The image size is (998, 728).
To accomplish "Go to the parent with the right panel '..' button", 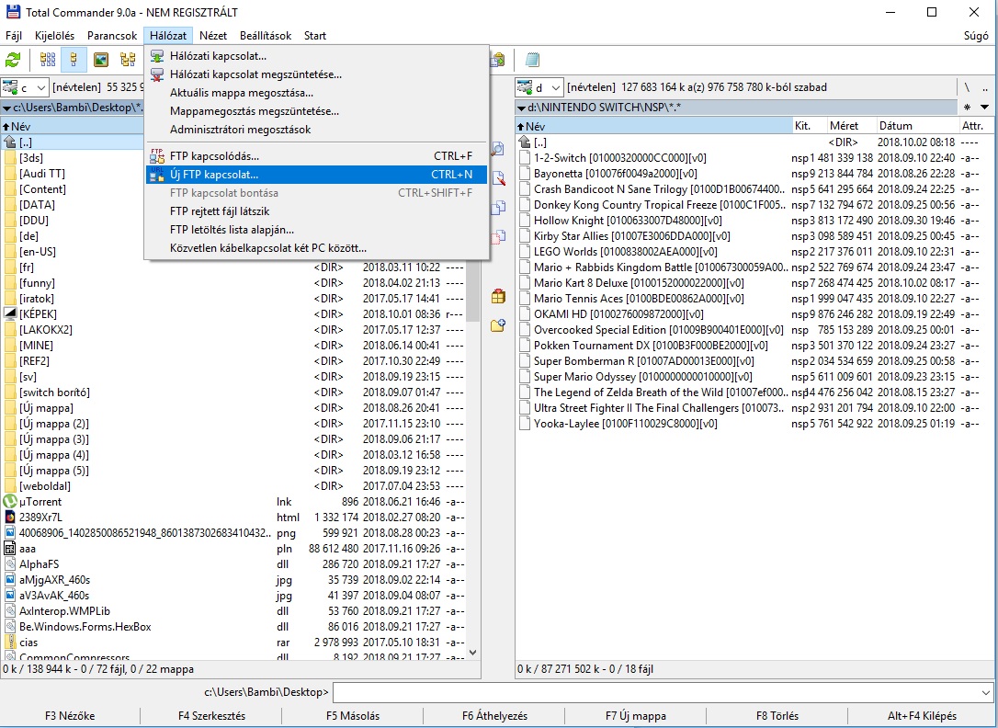I will [986, 87].
